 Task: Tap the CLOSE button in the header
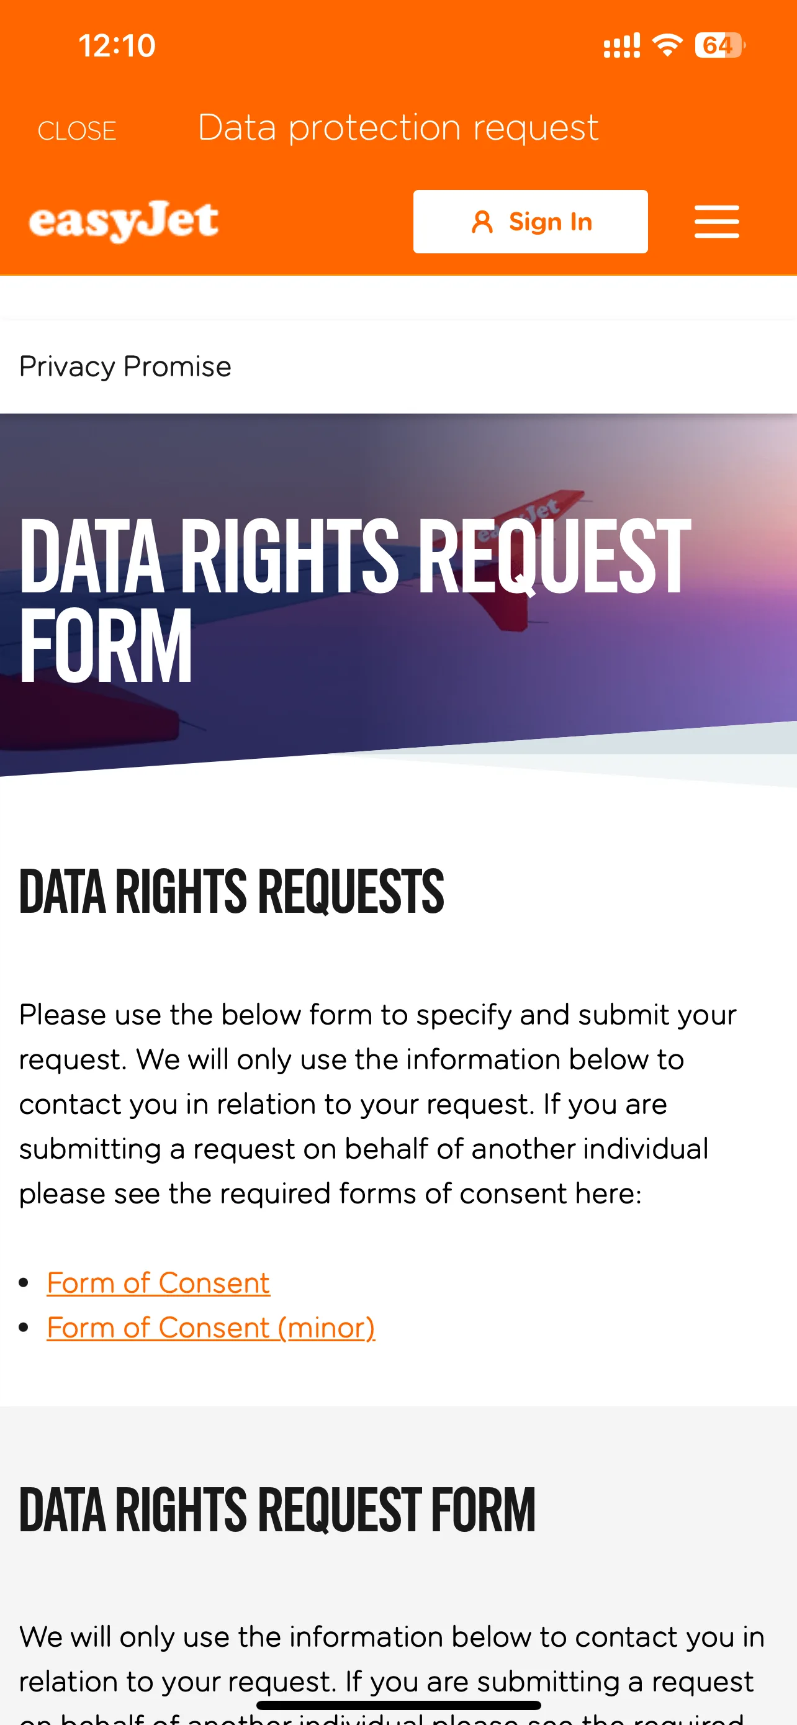[x=77, y=130]
